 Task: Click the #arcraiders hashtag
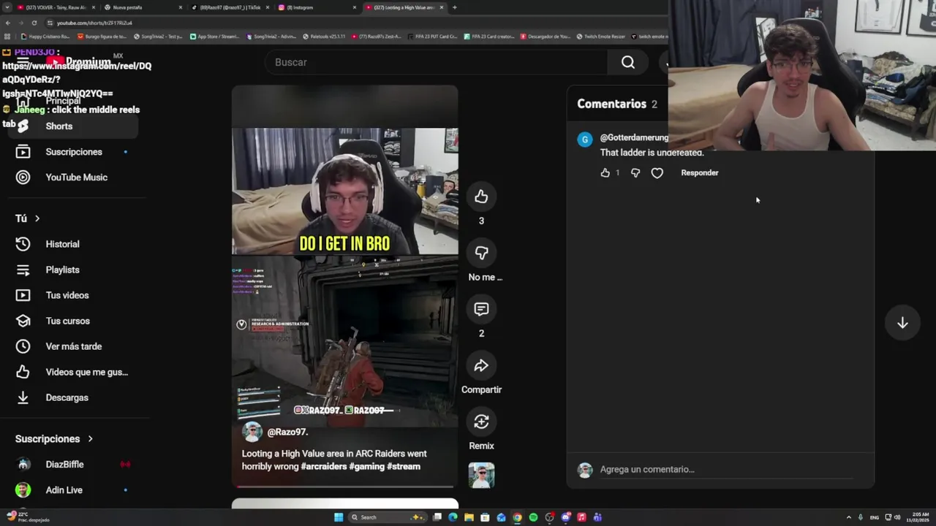coord(324,466)
